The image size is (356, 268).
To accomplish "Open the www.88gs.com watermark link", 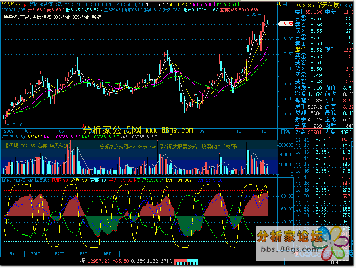I will click(169, 130).
